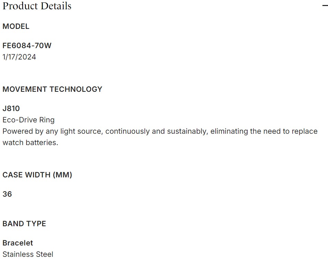The height and width of the screenshot is (263, 328).
Task: Collapse the Product Details section minus icon
Action: (x=325, y=6)
